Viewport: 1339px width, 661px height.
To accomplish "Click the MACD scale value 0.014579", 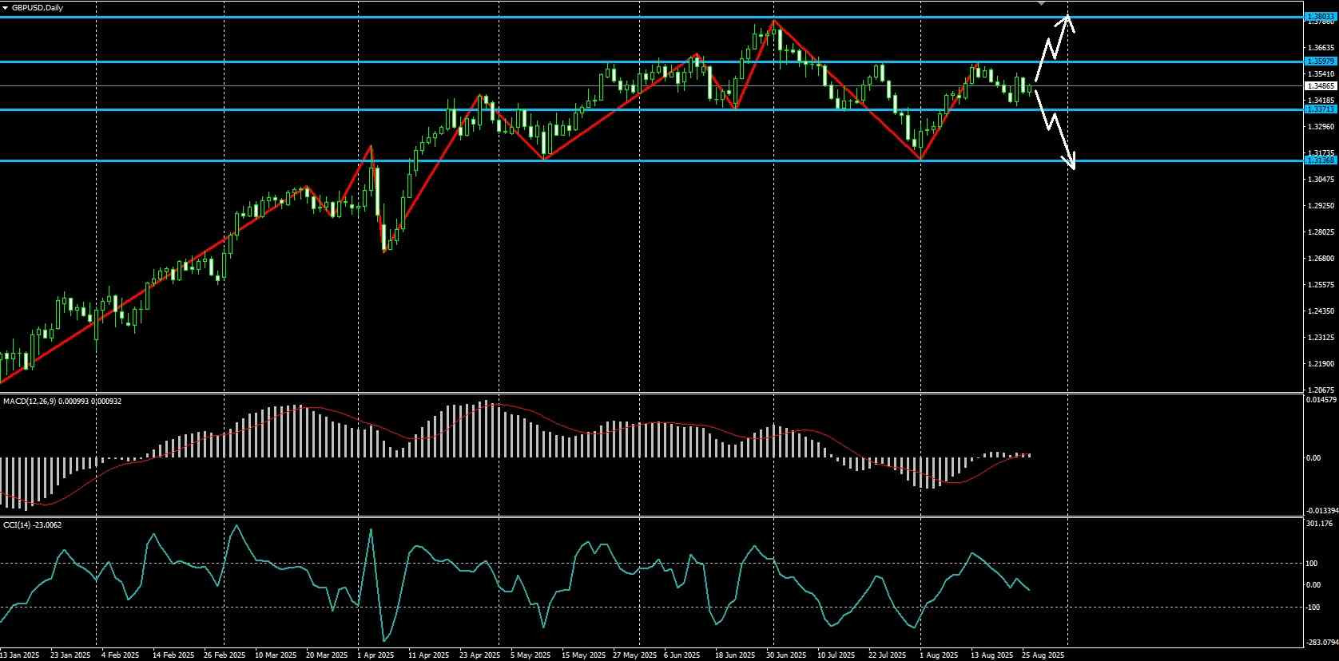I will pos(1321,399).
